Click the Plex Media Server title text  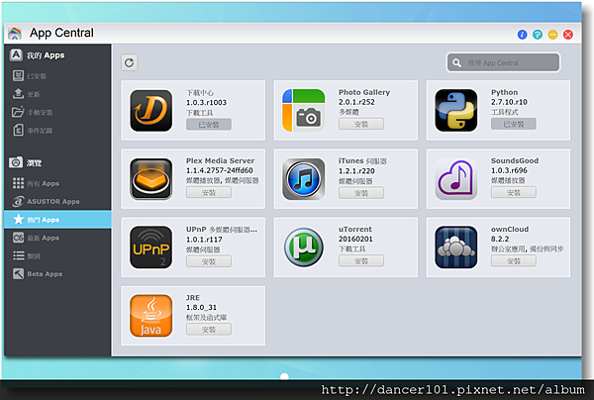pyautogui.click(x=220, y=161)
